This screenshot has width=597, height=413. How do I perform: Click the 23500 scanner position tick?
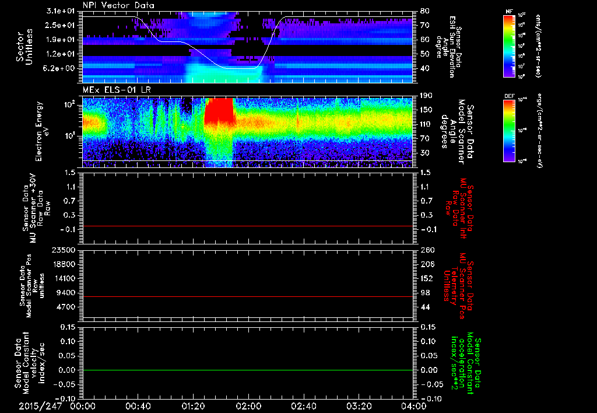pos(63,250)
